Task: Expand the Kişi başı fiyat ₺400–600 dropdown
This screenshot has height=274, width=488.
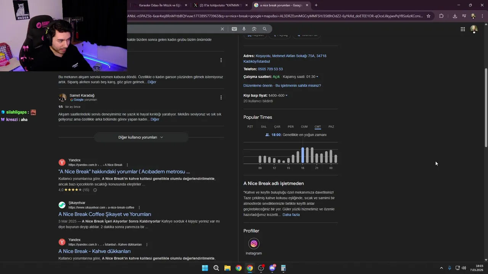Action: point(286,96)
